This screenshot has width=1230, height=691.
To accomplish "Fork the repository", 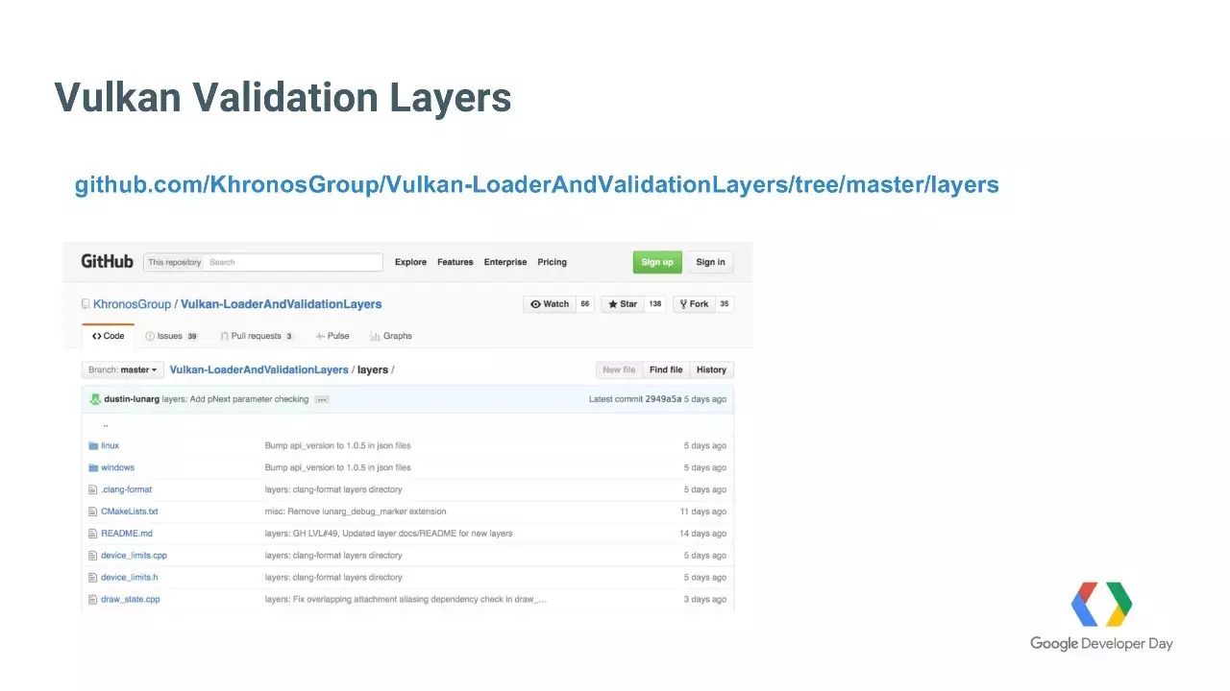I will click(x=694, y=304).
